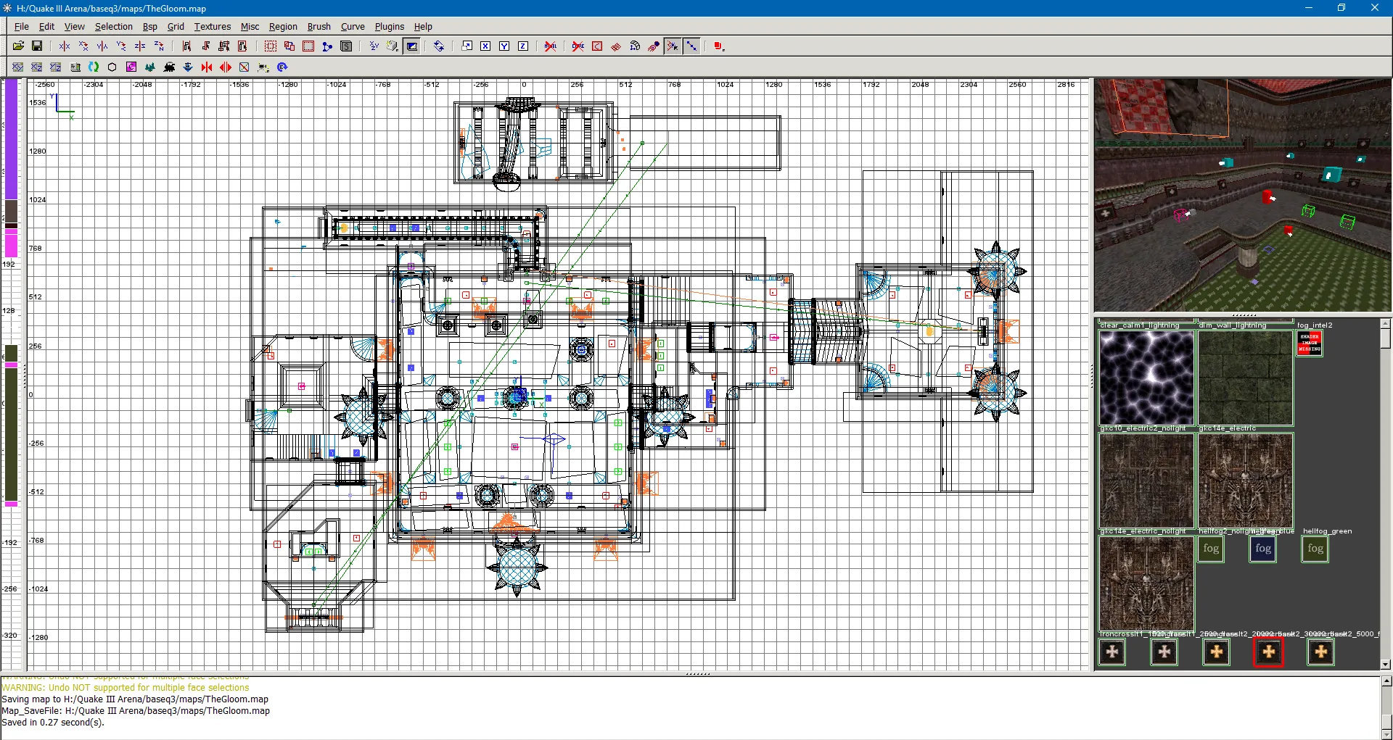
Task: Click the Z axis view button
Action: click(x=523, y=46)
